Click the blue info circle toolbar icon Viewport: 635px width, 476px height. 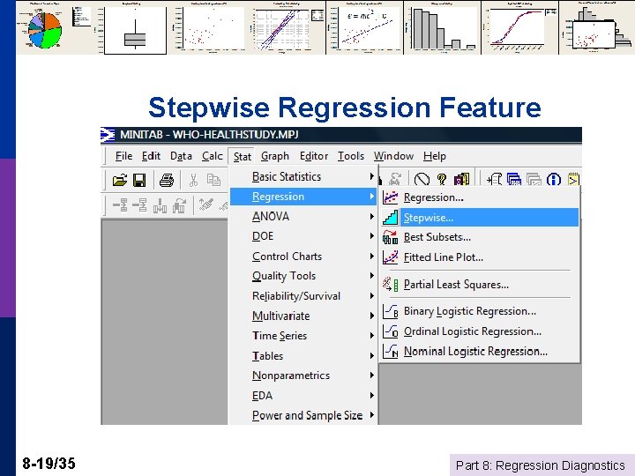coord(554,179)
